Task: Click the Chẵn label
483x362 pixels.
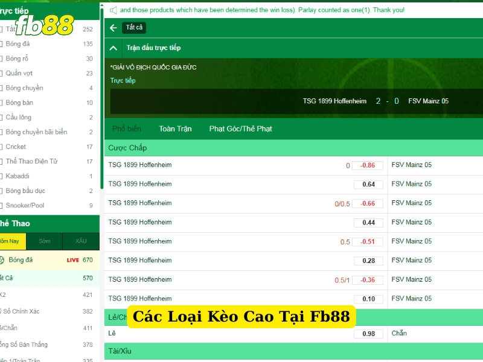Action: [x=399, y=334]
